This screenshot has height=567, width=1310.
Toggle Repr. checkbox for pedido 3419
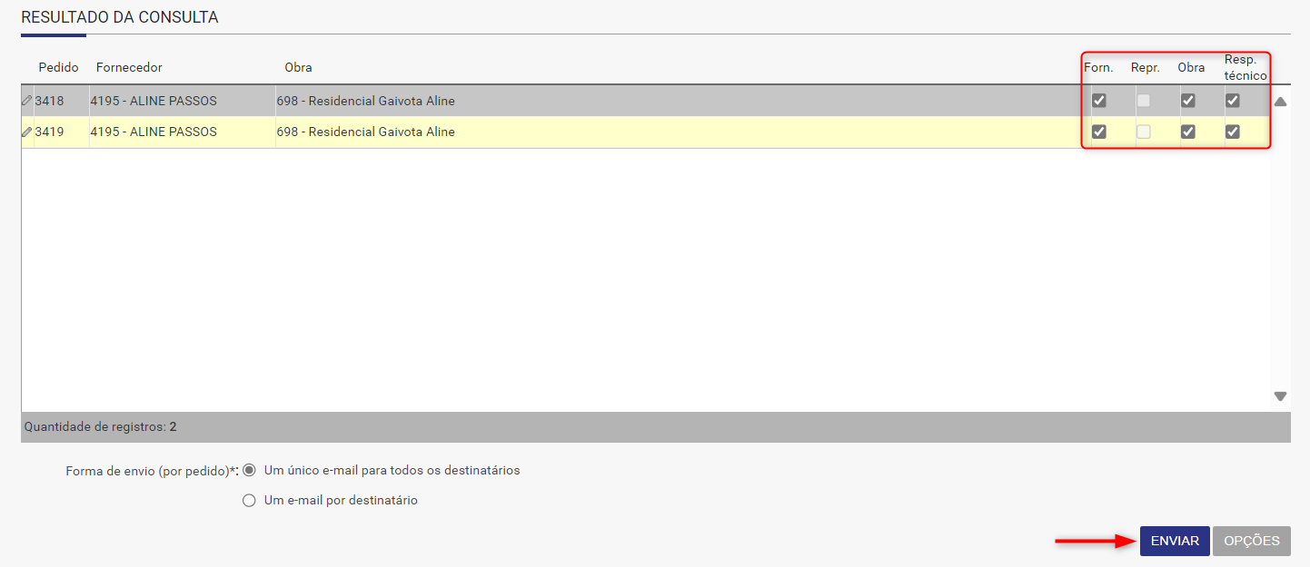pos(1144,132)
